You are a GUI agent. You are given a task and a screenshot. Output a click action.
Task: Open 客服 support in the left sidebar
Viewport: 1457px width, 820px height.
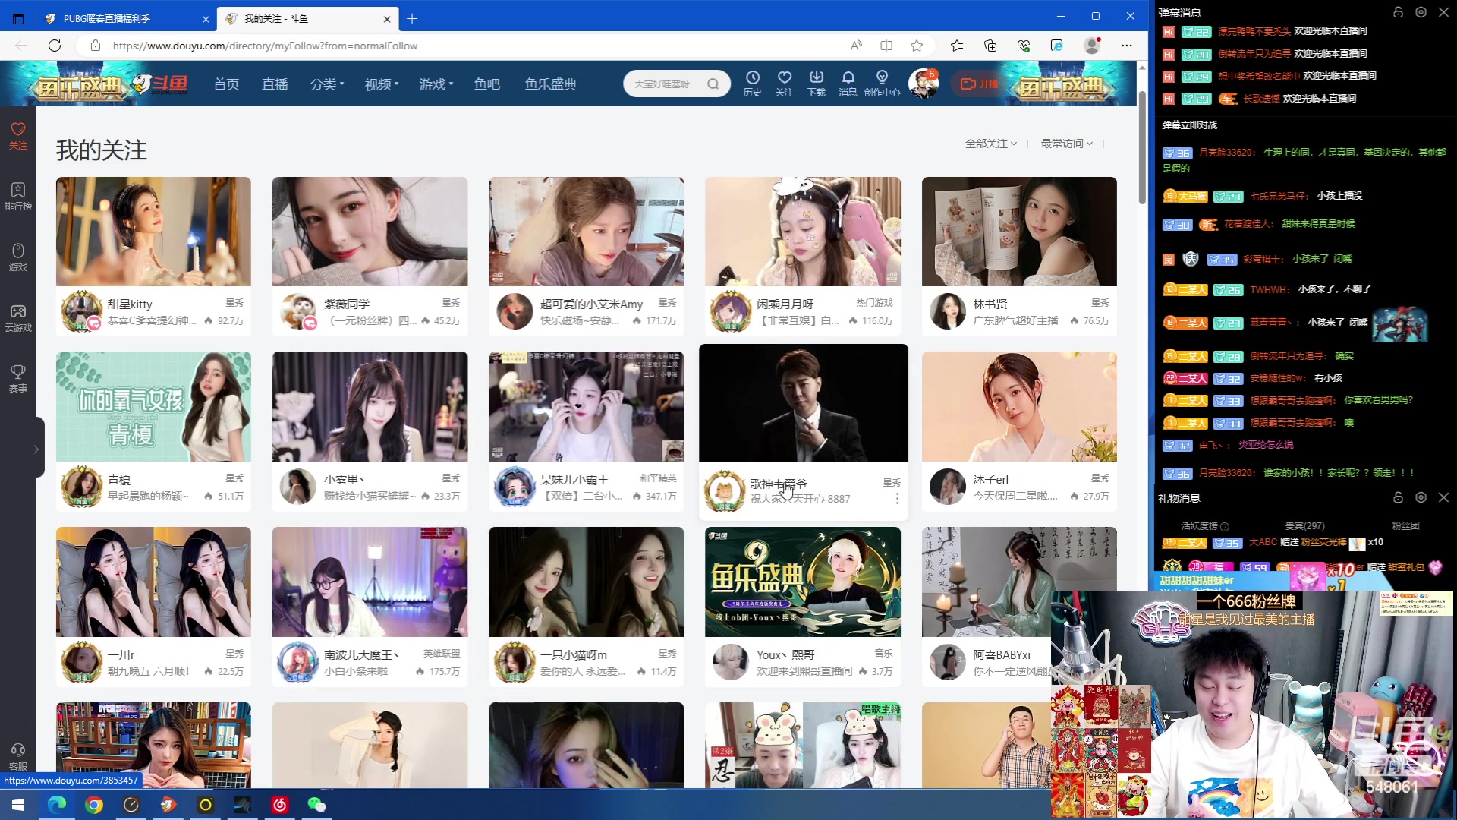18,757
